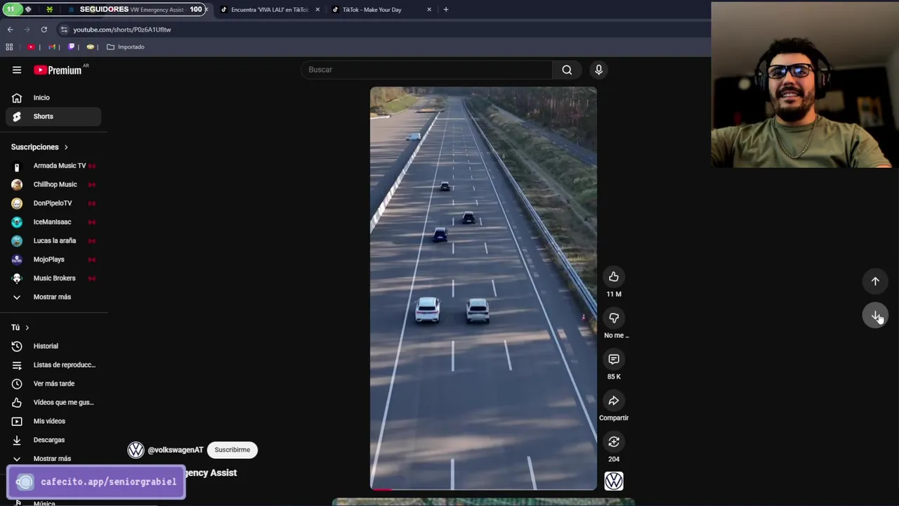
Task: Open the site info icon in address bar
Action: tap(64, 30)
